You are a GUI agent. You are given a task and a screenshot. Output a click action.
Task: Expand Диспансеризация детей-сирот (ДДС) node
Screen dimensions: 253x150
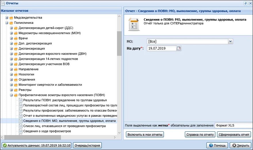click(x=11, y=28)
